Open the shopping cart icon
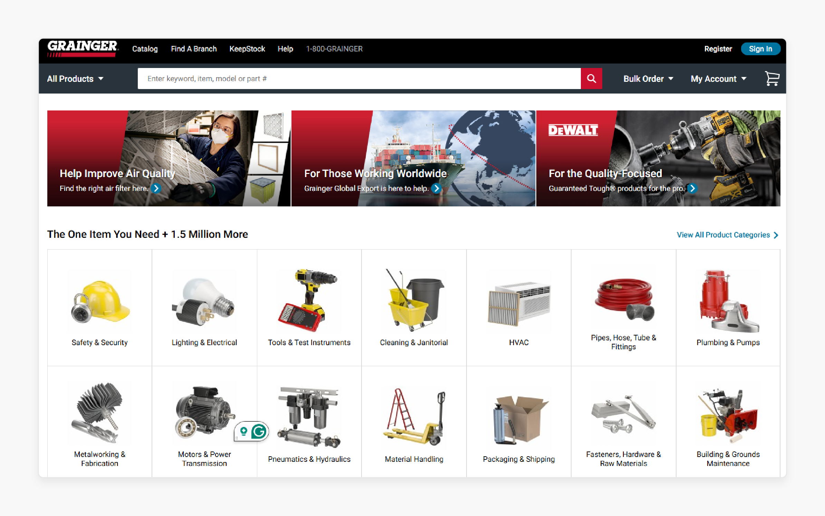825x516 pixels. tap(772, 79)
